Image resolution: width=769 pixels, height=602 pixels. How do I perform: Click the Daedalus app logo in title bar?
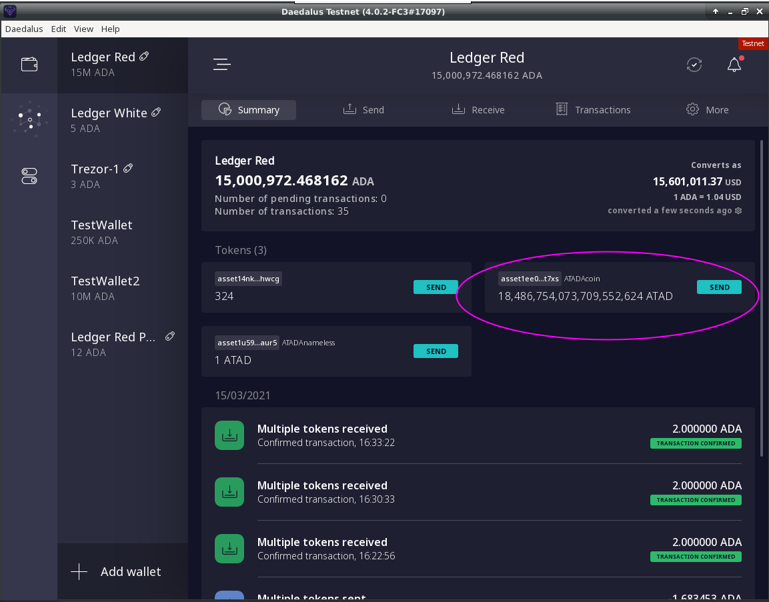coord(9,11)
